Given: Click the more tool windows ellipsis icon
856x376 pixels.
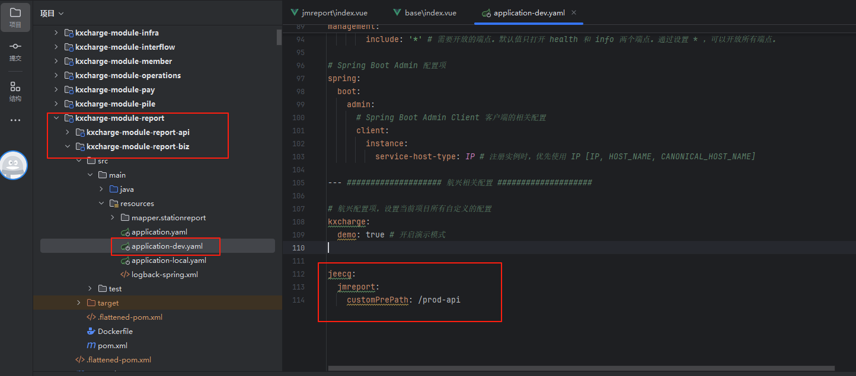Looking at the screenshot, I should tap(15, 121).
